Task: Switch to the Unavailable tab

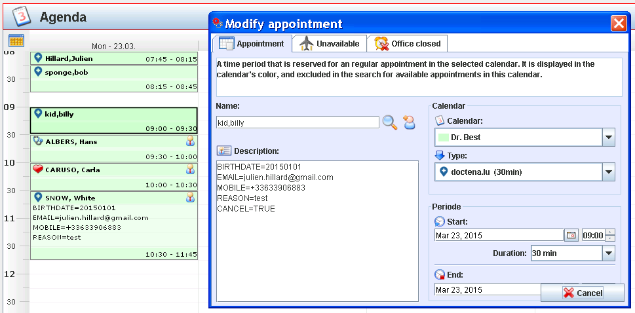Action: tap(330, 44)
